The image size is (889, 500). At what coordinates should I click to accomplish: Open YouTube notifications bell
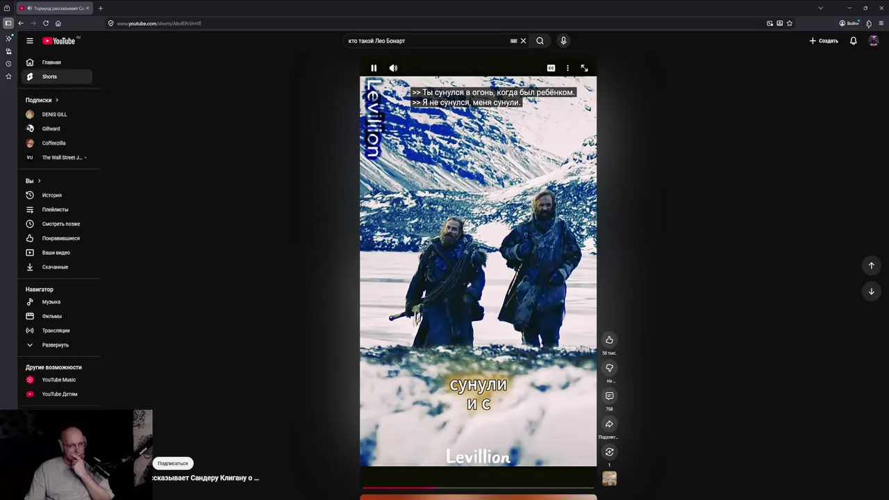(x=854, y=41)
